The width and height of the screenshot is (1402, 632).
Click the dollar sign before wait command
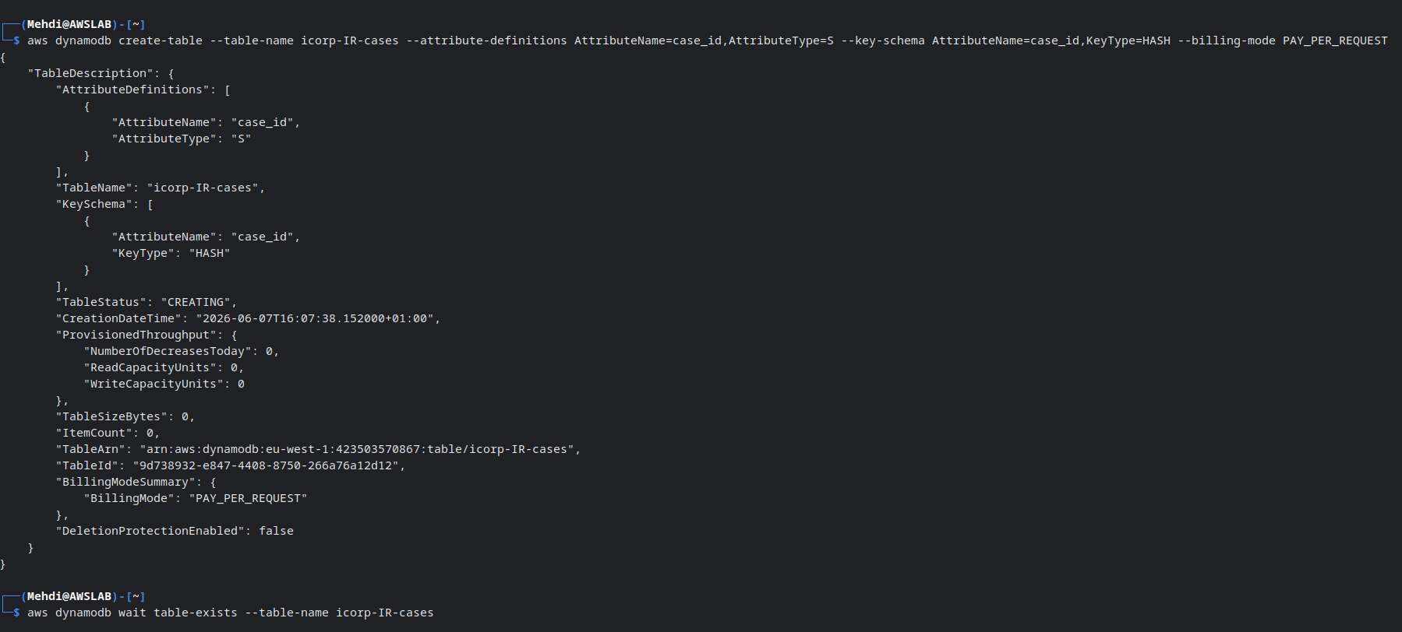pos(16,613)
